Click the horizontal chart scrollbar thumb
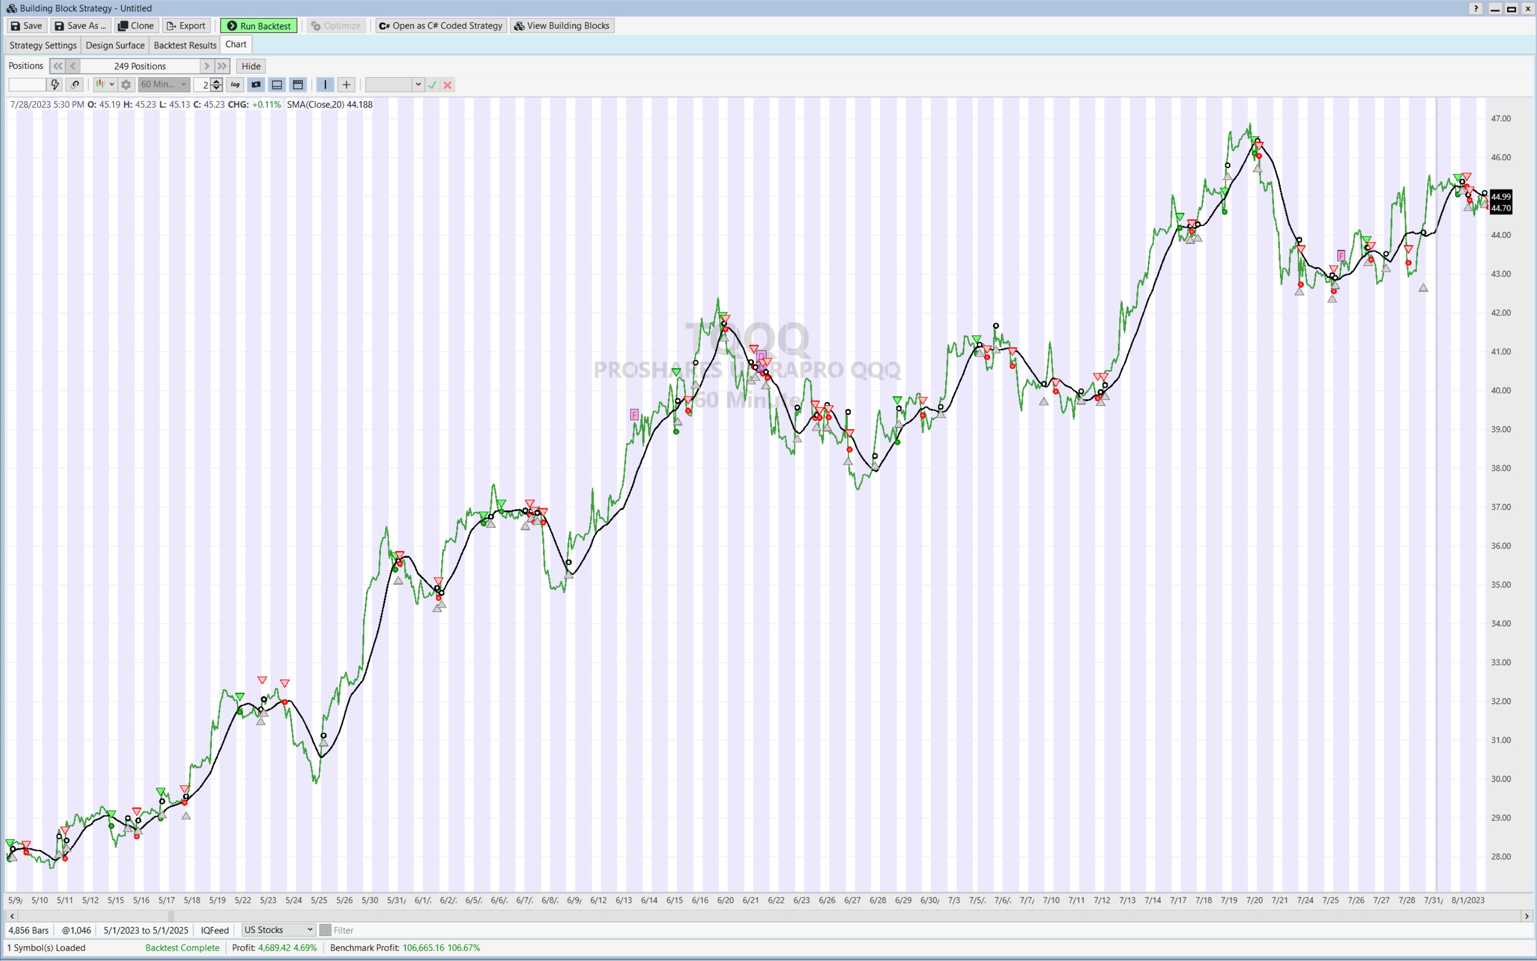Screen dimensions: 1537x961 click(170, 916)
